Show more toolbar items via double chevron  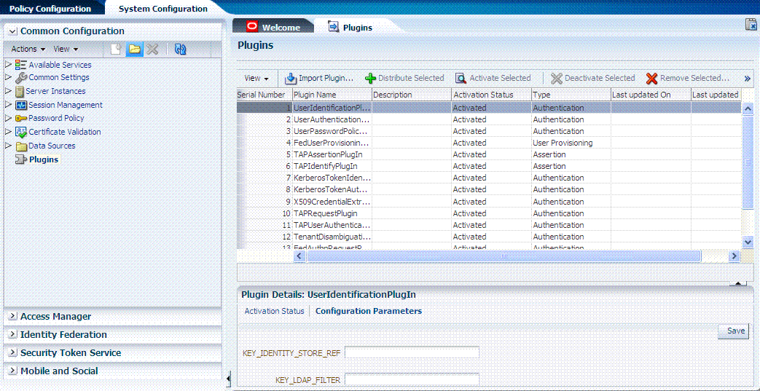coord(747,79)
